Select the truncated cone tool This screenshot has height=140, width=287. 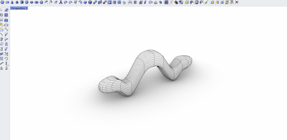pos(17,2)
